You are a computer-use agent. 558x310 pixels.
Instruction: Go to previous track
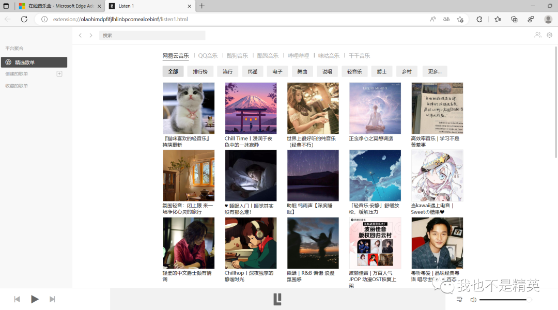coord(17,299)
